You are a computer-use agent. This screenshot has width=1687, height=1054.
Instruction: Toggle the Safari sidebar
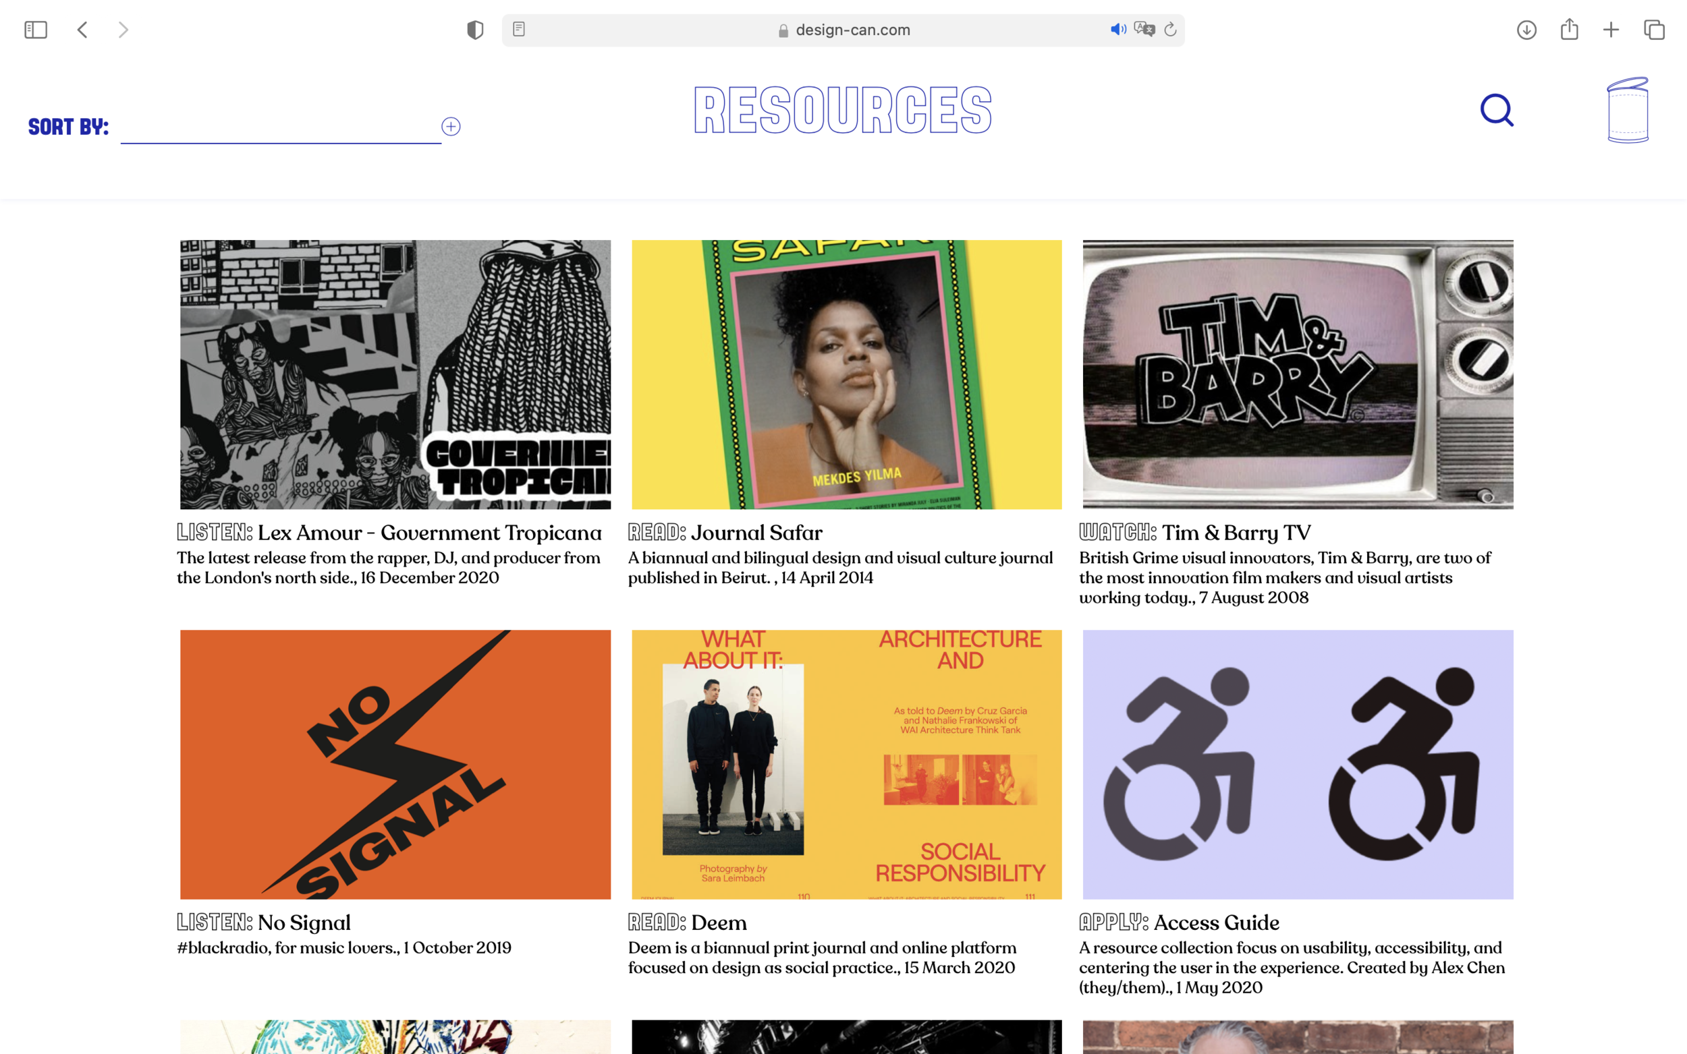pyautogui.click(x=36, y=30)
